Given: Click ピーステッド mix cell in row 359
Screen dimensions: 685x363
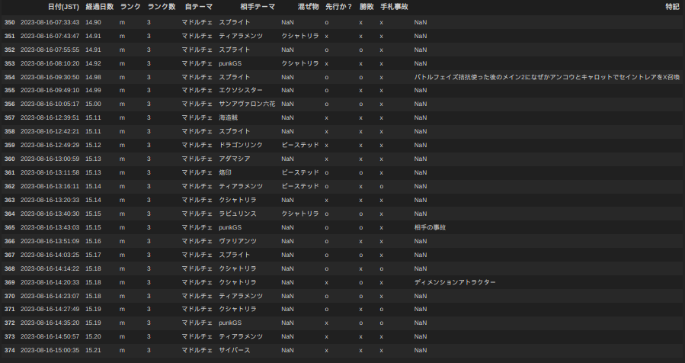Looking at the screenshot, I should click(x=300, y=145).
